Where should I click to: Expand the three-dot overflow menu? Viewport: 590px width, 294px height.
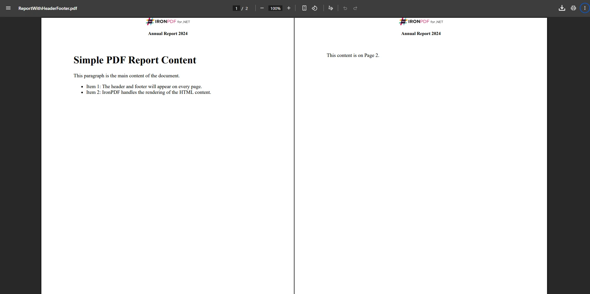[x=585, y=8]
